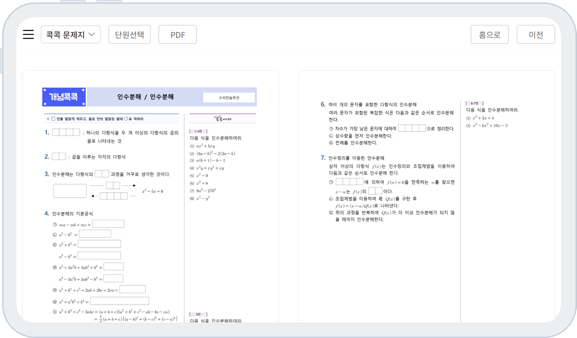Expand the 콕콕 문제지 dropdown
Screen dimensions: 577x338
tap(71, 35)
